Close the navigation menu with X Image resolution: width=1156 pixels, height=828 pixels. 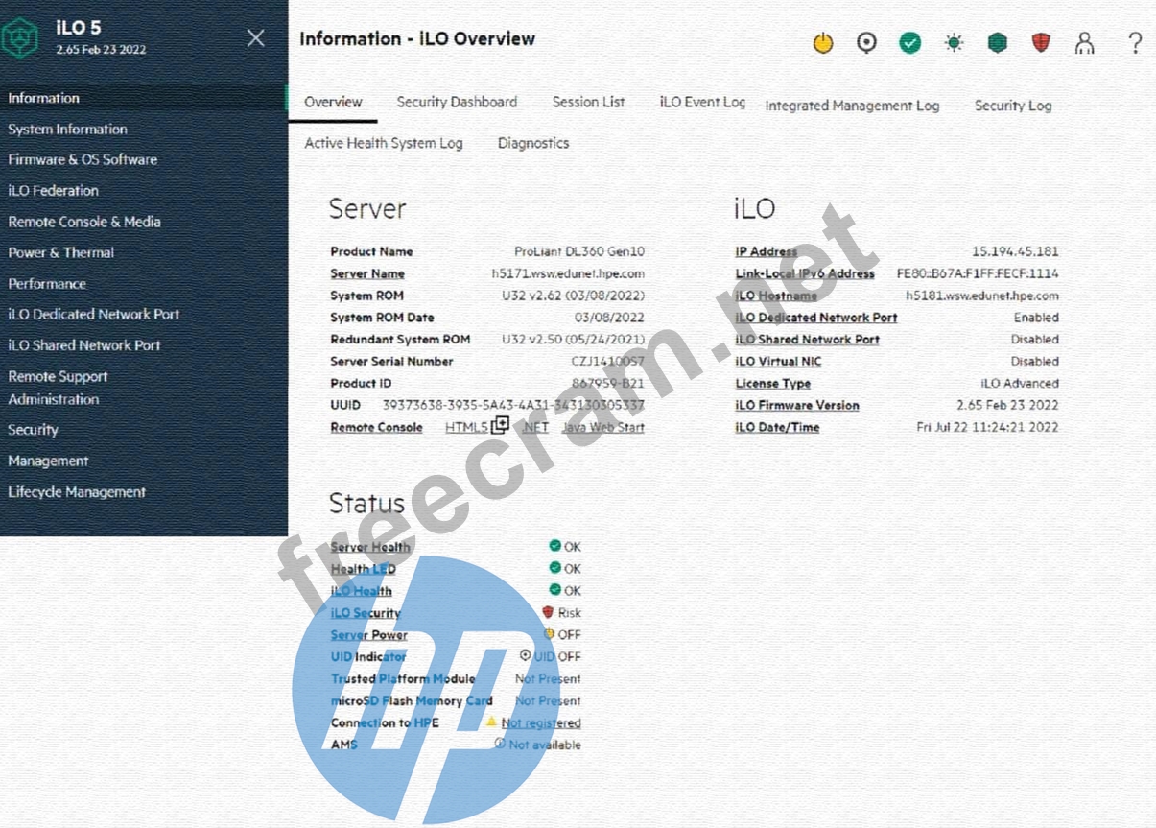[x=255, y=38]
